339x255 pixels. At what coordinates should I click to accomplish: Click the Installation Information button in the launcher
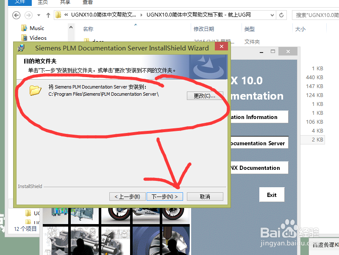pos(259,117)
